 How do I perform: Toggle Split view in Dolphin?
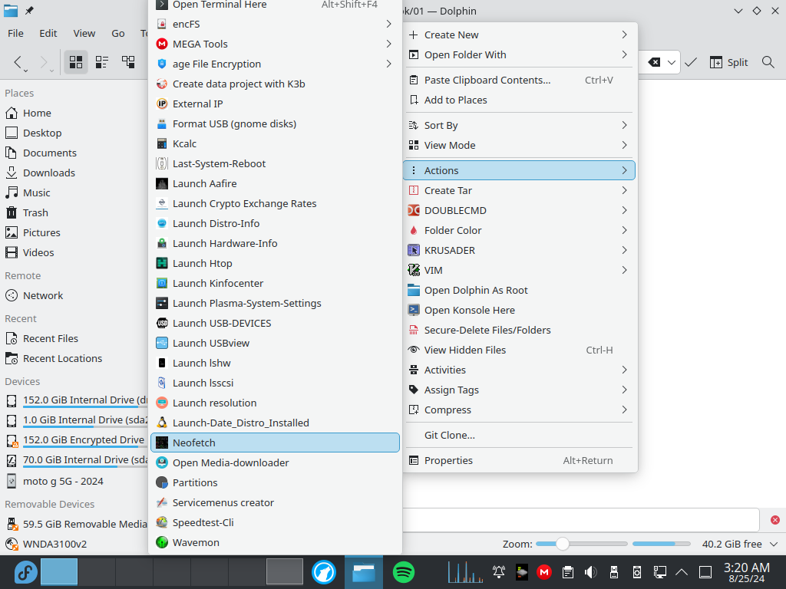[728, 62]
